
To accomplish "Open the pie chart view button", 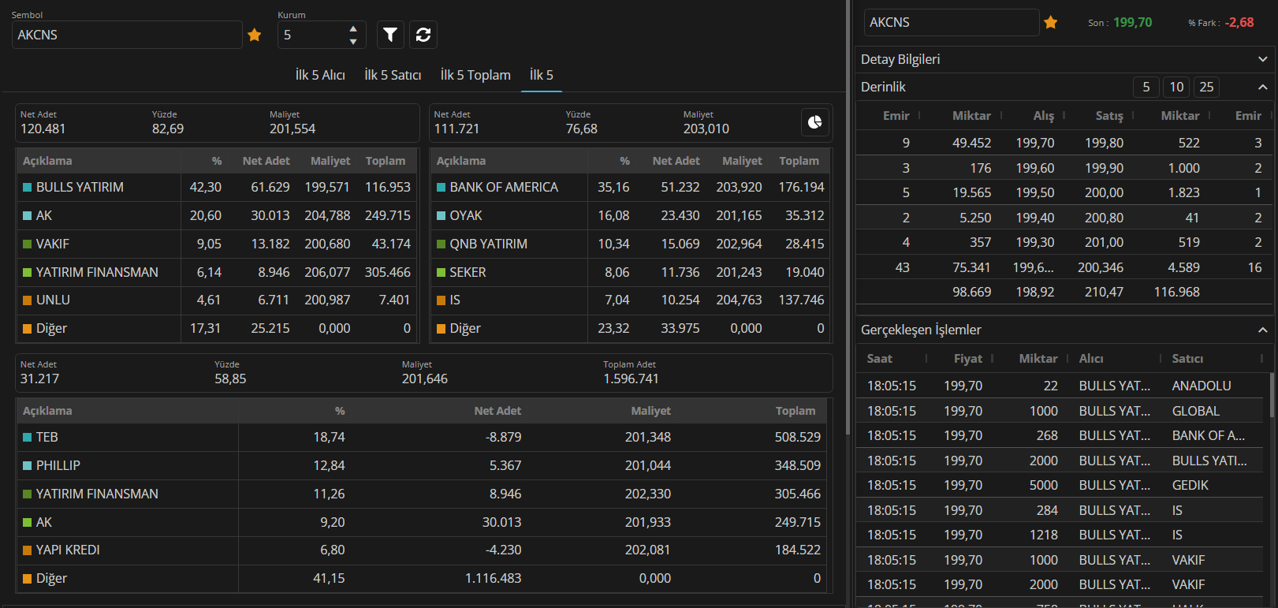I will (814, 122).
